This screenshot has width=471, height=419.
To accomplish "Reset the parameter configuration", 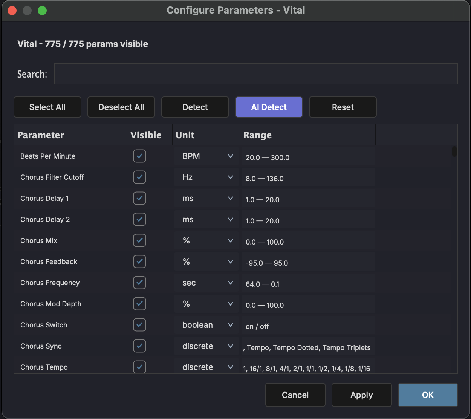I will 343,107.
